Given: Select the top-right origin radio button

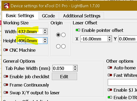Looking at the screenshot, I should (x=63, y=35).
